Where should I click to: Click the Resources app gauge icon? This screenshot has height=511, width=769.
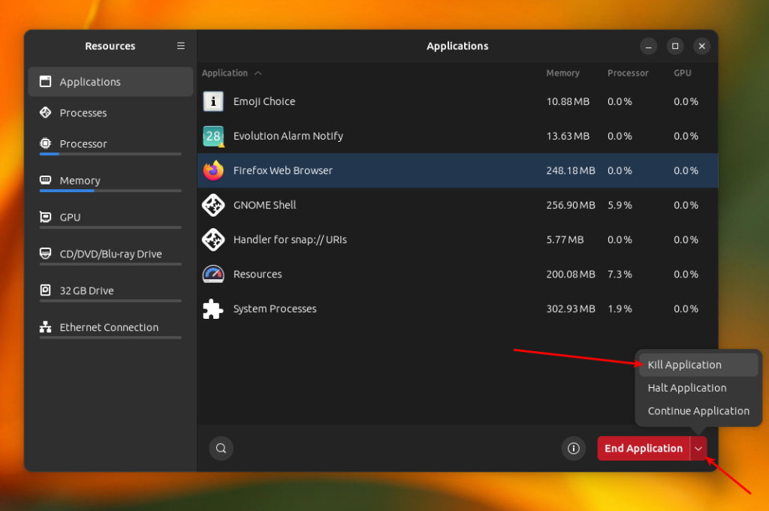[x=213, y=275]
